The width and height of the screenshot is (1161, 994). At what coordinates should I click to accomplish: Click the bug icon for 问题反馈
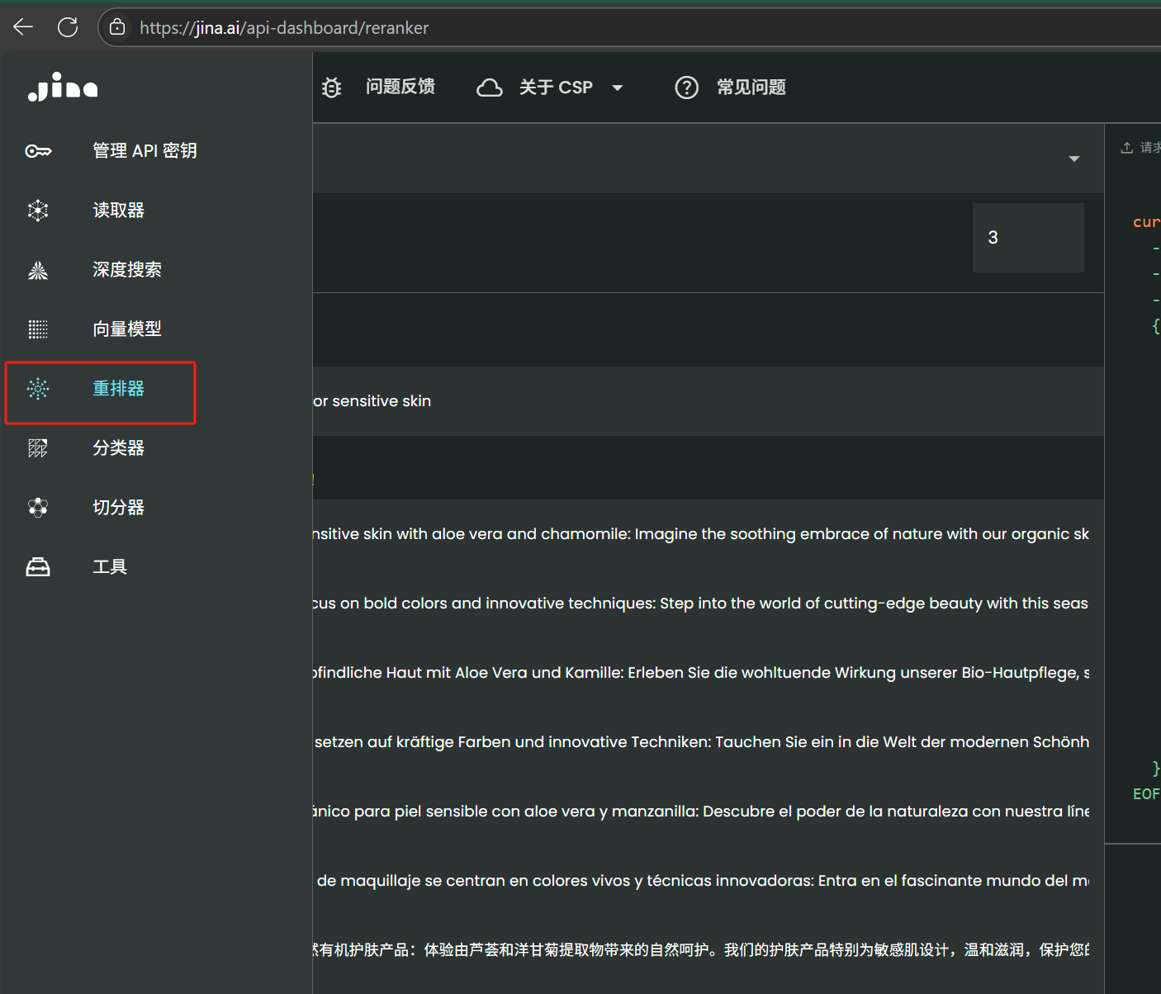331,88
